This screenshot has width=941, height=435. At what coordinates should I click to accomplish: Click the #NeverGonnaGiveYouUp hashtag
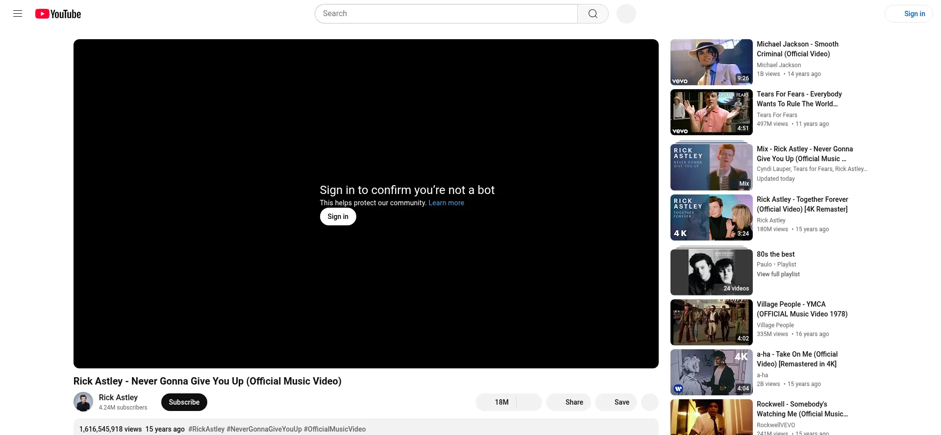pyautogui.click(x=264, y=429)
